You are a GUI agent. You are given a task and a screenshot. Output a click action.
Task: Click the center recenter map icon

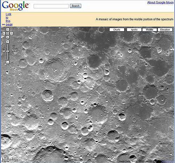click(8, 33)
